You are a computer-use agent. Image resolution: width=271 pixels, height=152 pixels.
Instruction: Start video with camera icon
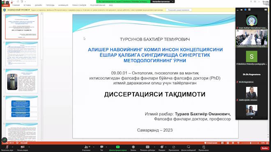(23, 148)
